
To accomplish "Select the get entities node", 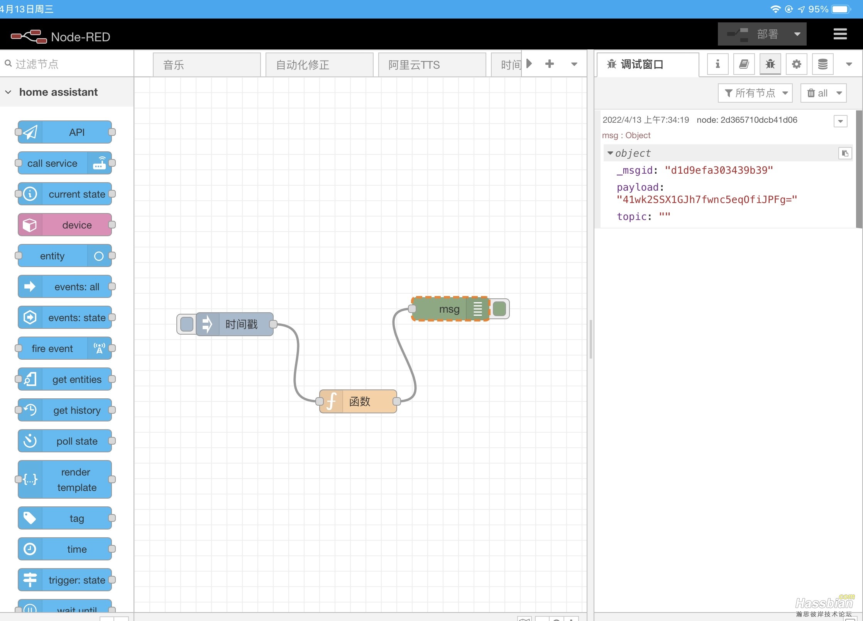I will click(x=65, y=379).
